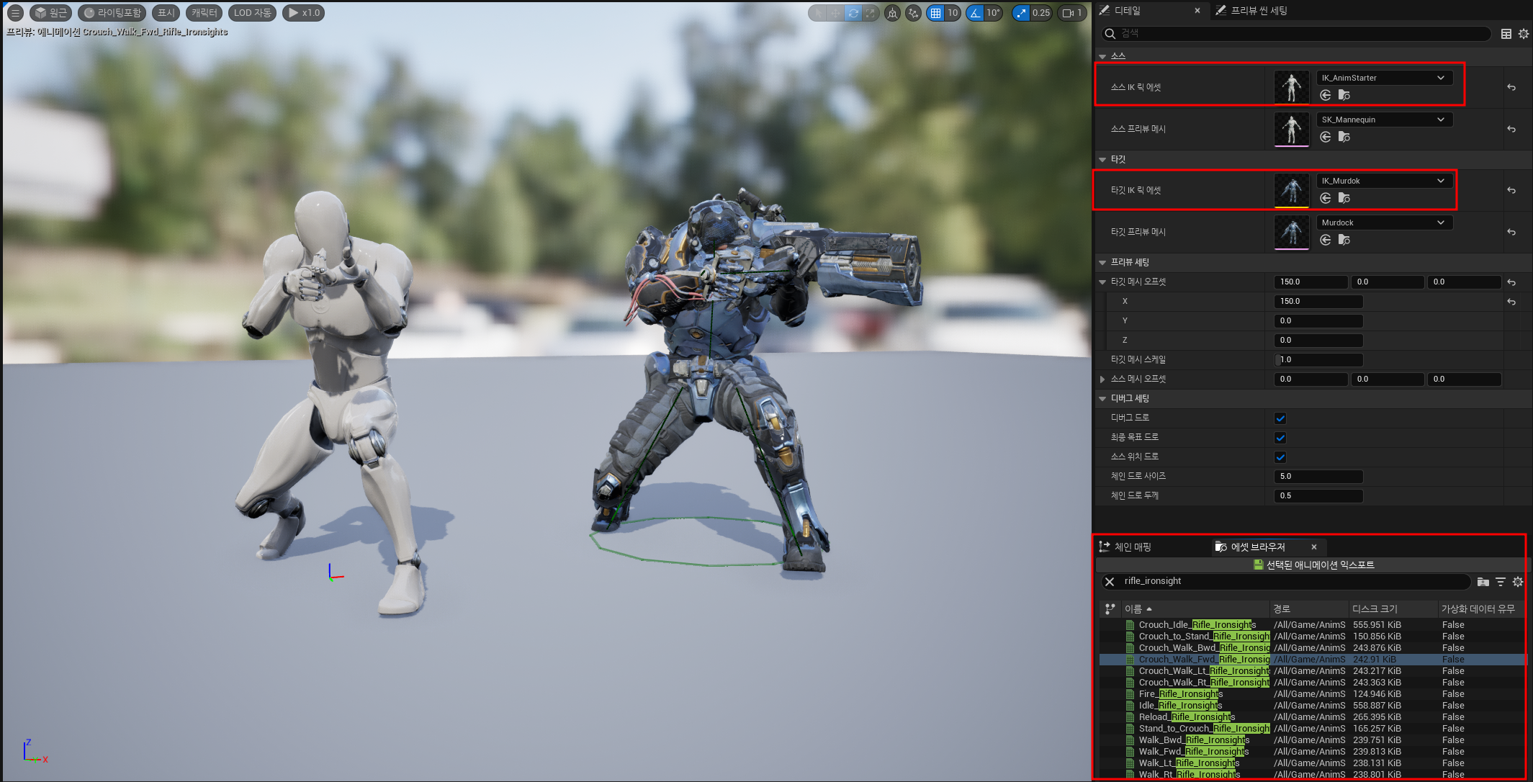Viewport: 1533px width, 782px height.
Task: Browse to IK_AnimStarter asset in content browser
Action: (x=1344, y=95)
